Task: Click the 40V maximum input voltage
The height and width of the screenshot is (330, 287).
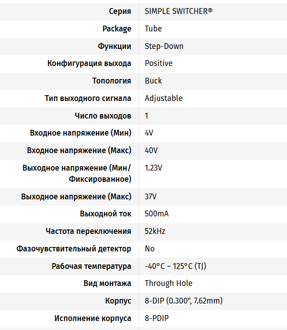Action: pyautogui.click(x=151, y=150)
